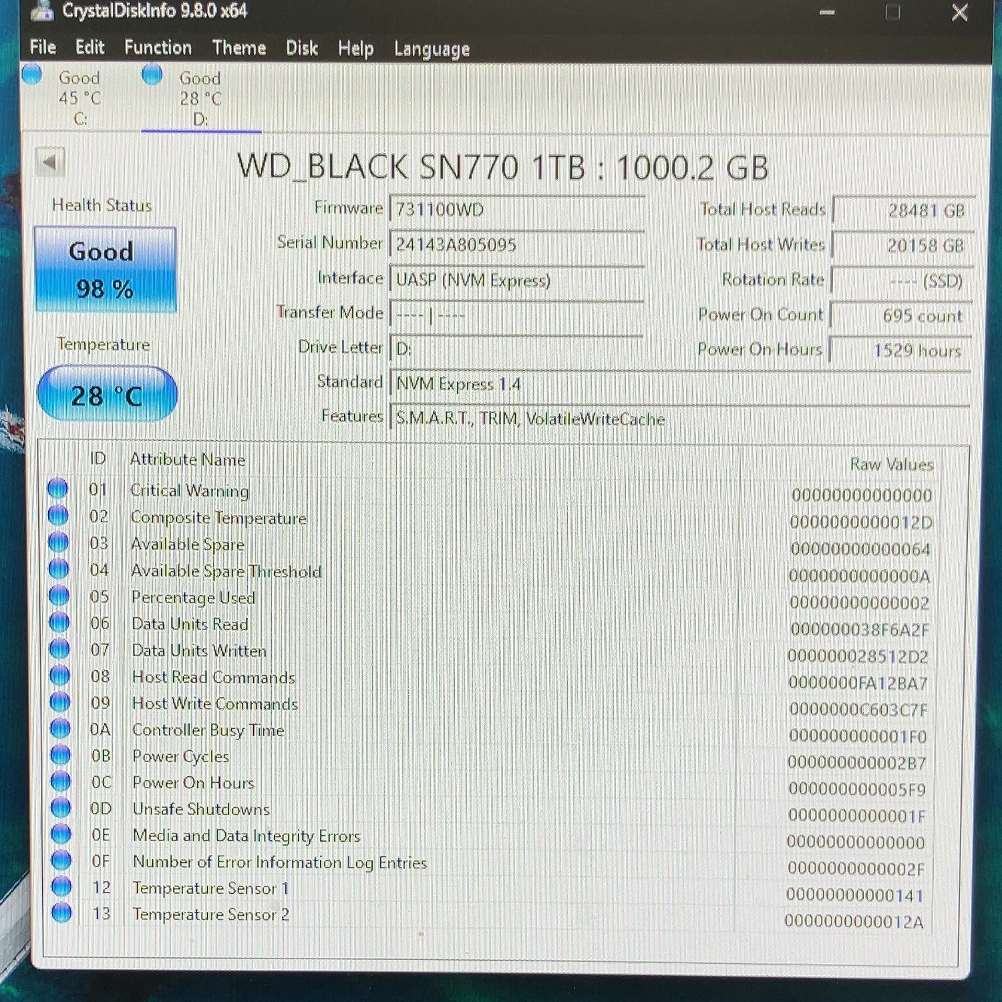Click raw value 000000000005F9
This screenshot has height=1002, width=1002.
[857, 789]
